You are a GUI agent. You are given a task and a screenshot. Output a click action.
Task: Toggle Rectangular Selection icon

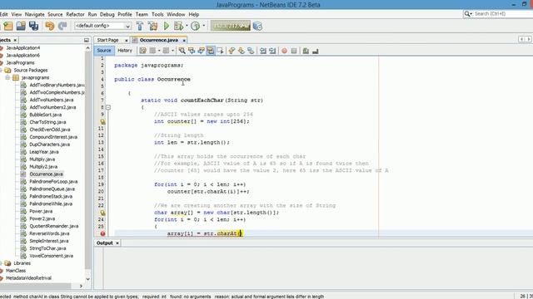(220, 51)
